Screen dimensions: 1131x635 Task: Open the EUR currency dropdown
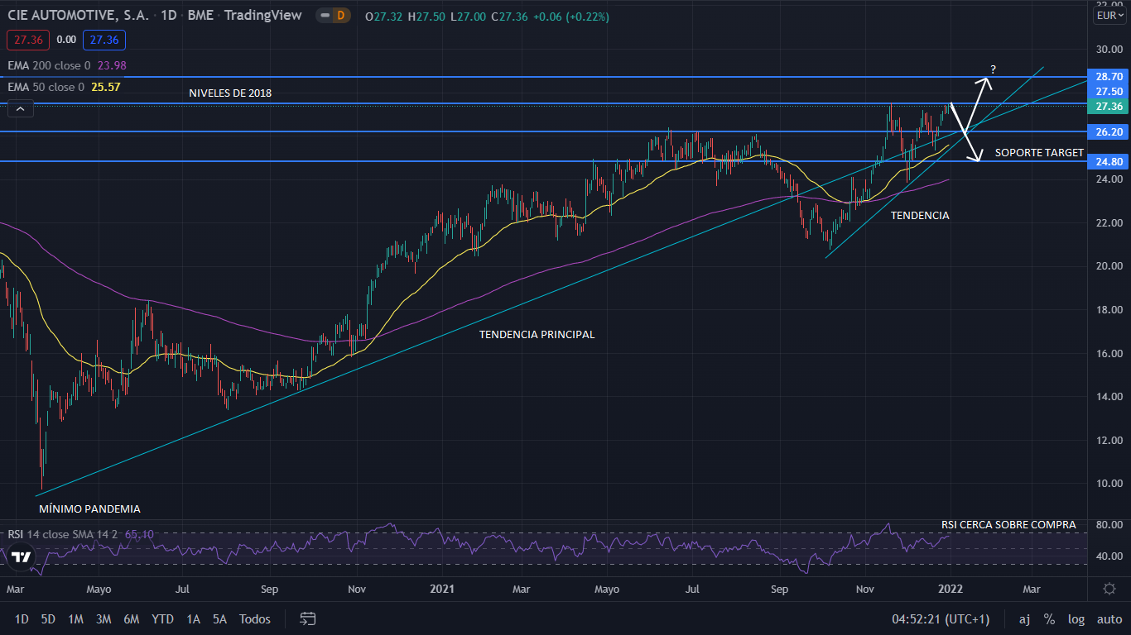tap(1108, 16)
